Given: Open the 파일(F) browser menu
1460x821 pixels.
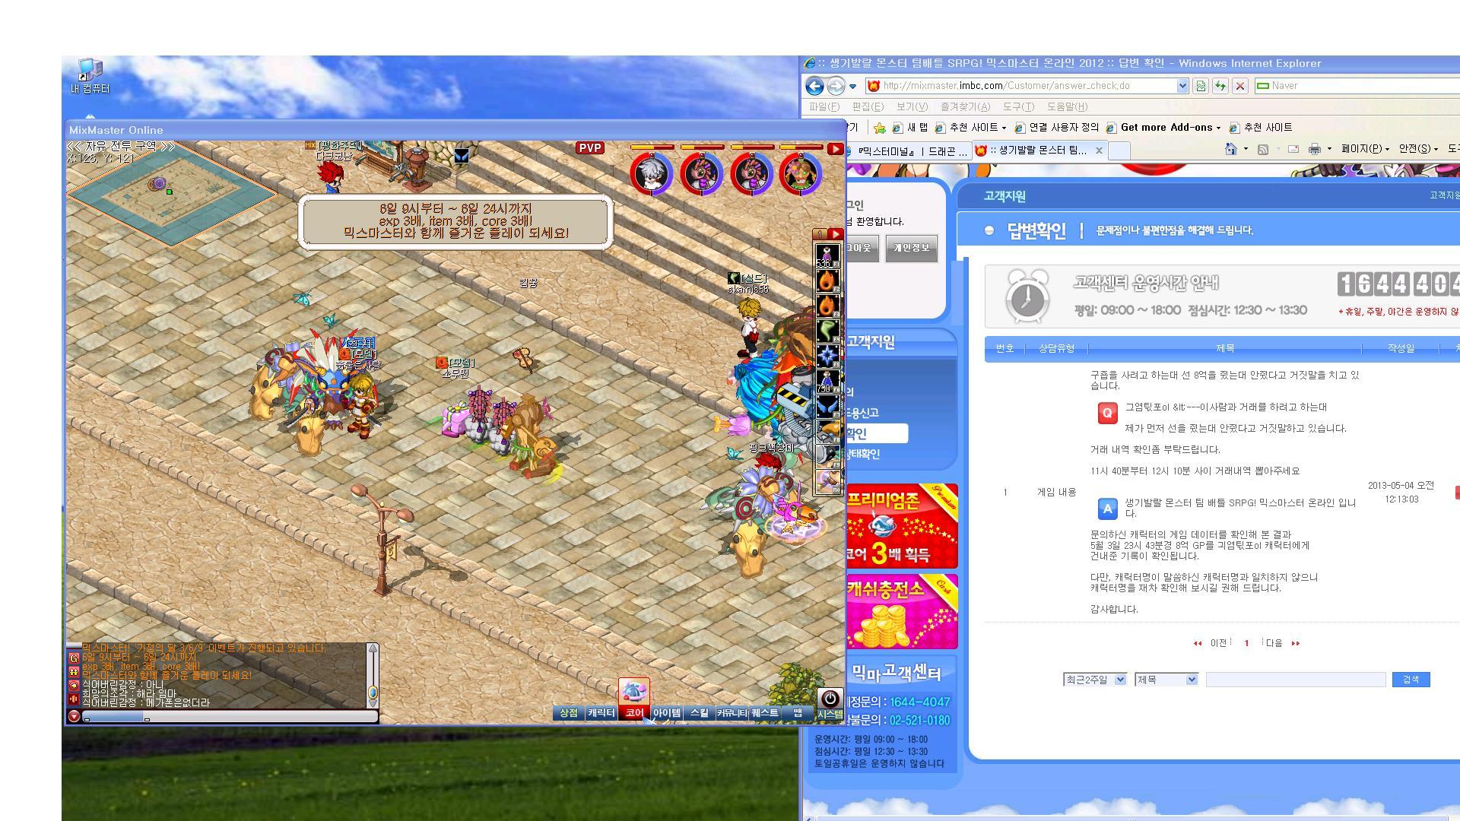Looking at the screenshot, I should pyautogui.click(x=824, y=106).
